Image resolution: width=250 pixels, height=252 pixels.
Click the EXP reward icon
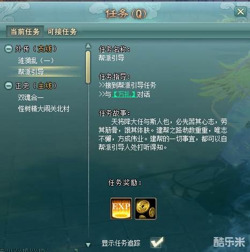[121, 208]
